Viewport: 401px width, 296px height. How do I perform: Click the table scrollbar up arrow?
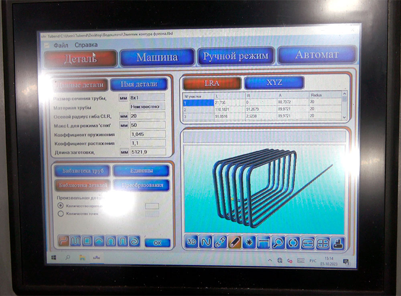[x=344, y=94]
